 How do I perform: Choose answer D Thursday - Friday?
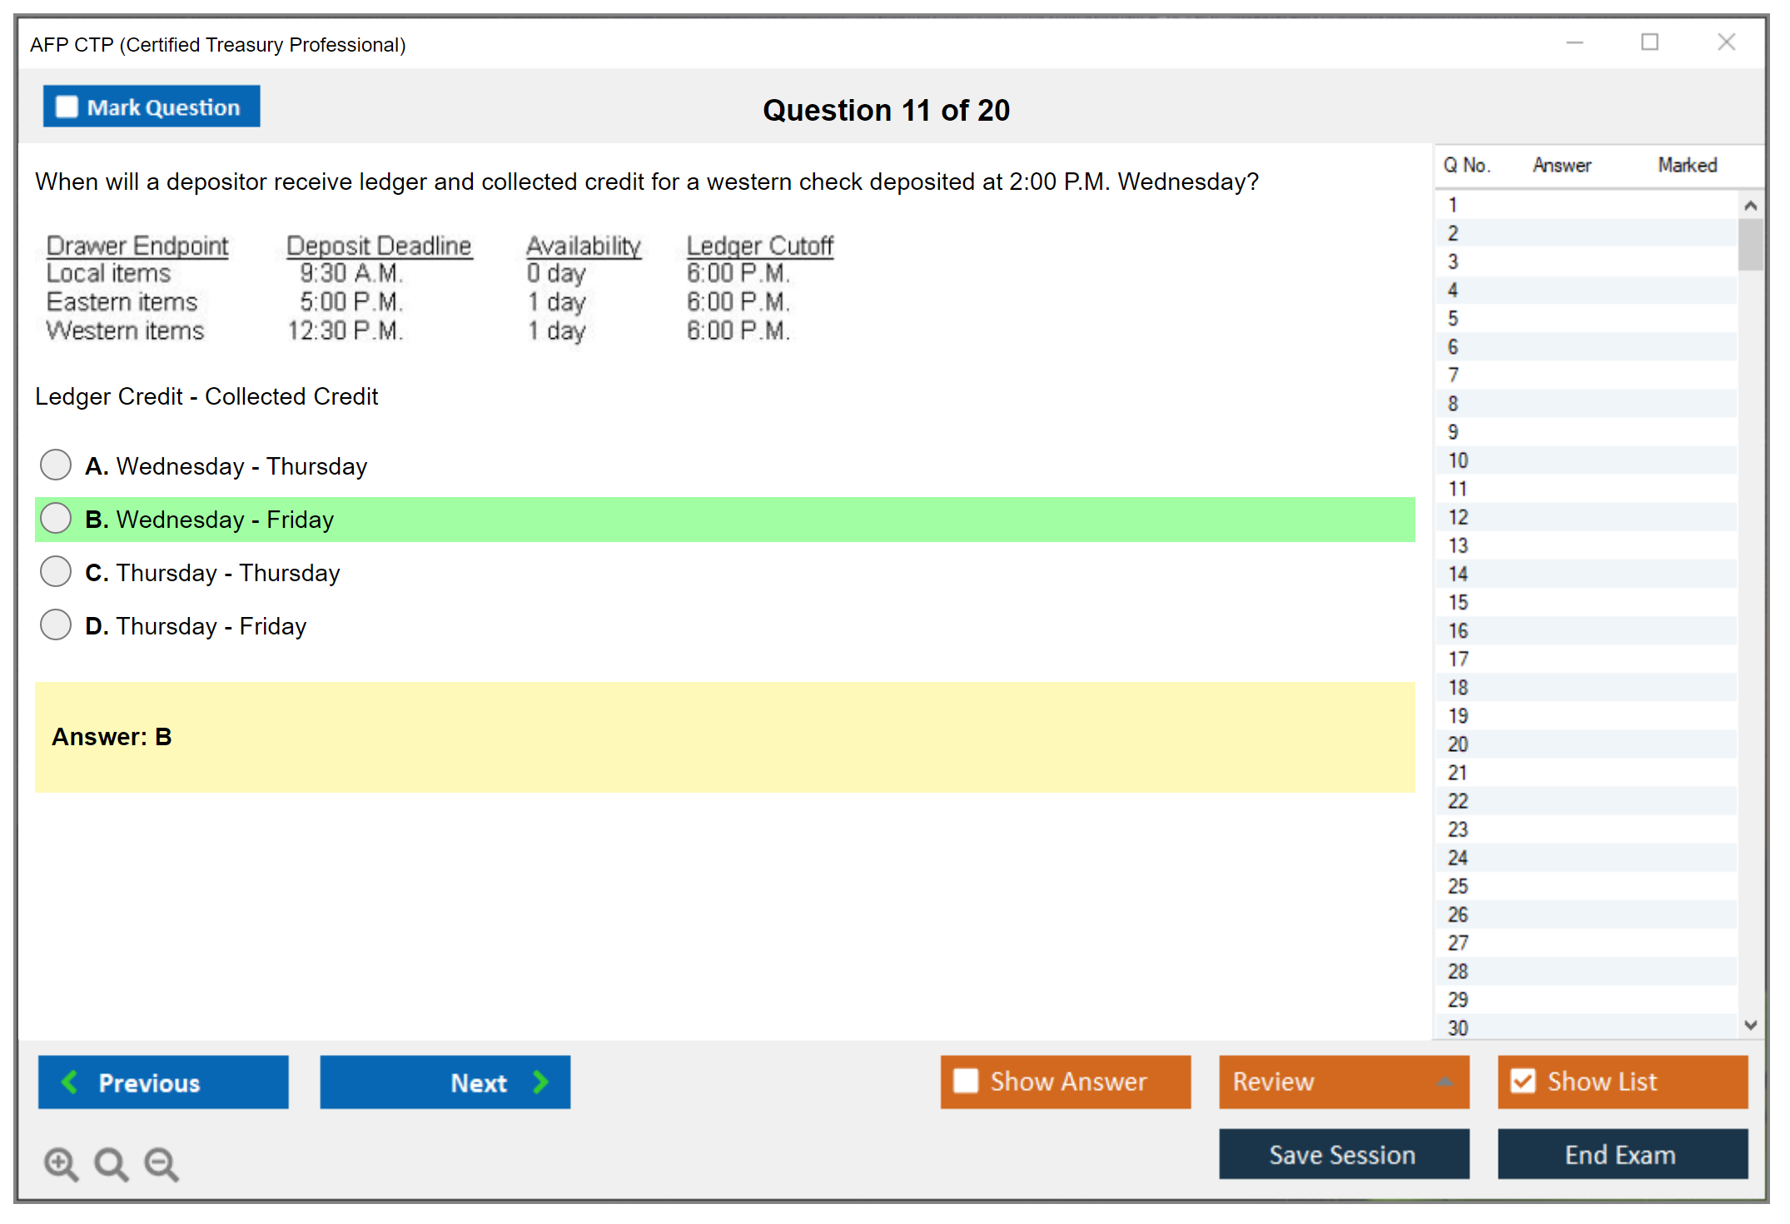click(56, 624)
